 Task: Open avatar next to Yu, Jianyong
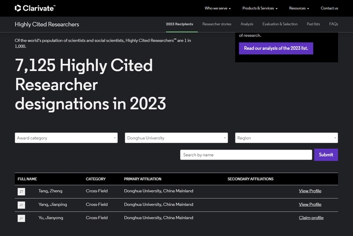point(22,218)
